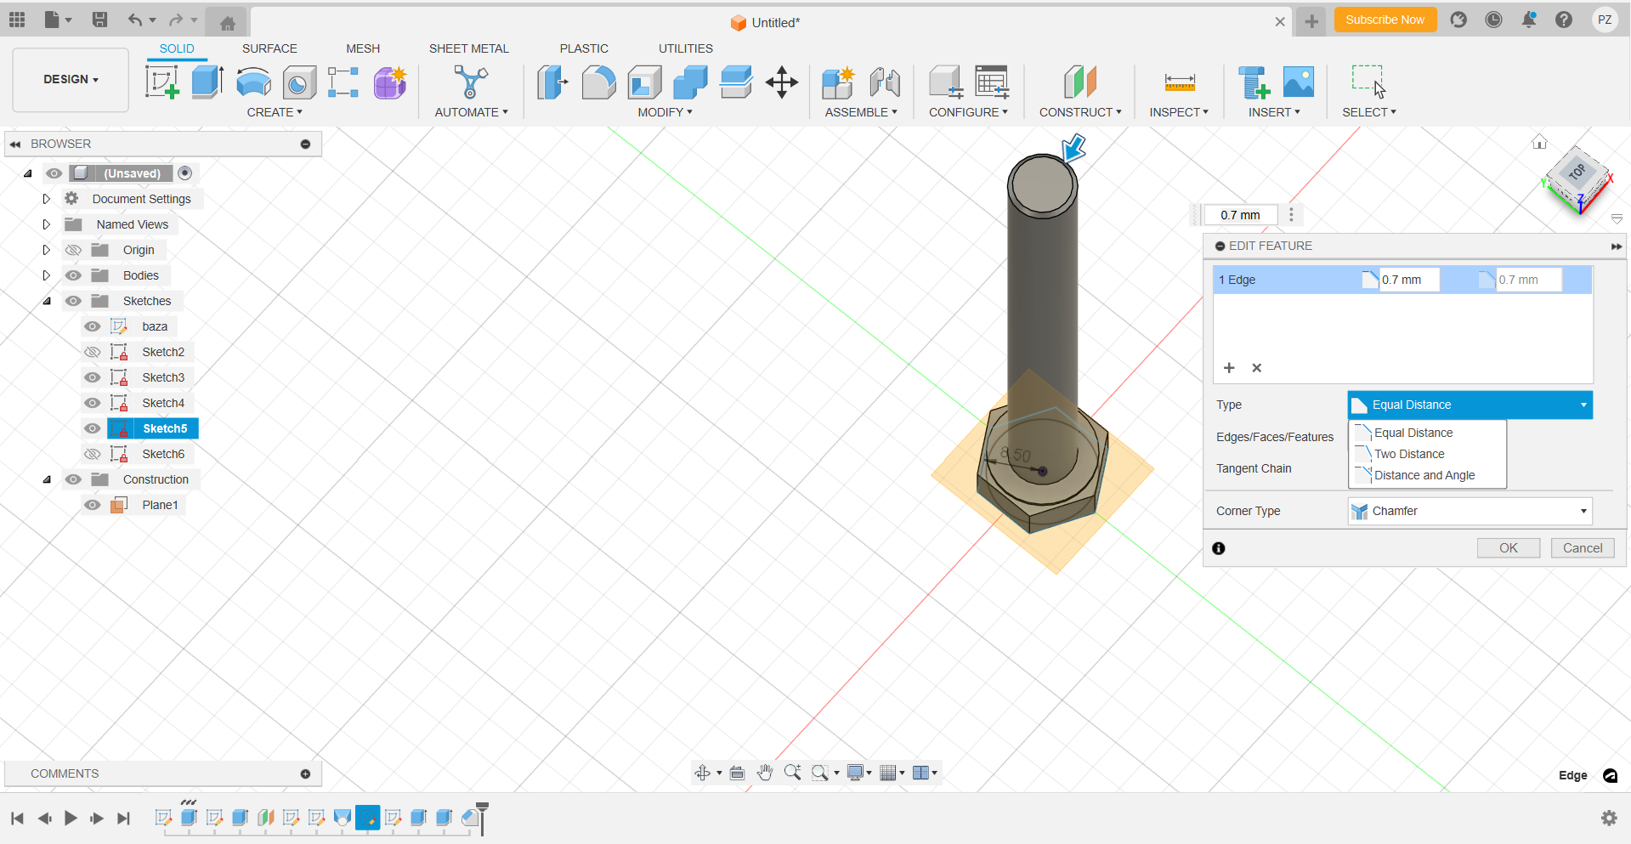The width and height of the screenshot is (1631, 844).
Task: Click the Measure ruler icon under Inspect
Action: point(1179,82)
